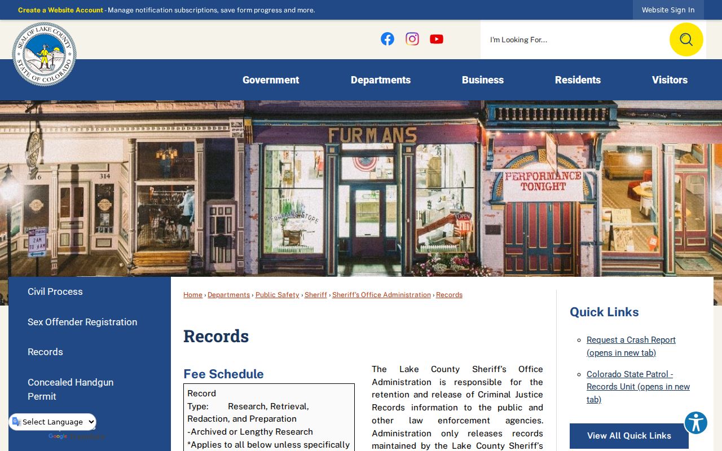Click the Fee Schedule heading
This screenshot has width=722, height=451.
point(223,374)
